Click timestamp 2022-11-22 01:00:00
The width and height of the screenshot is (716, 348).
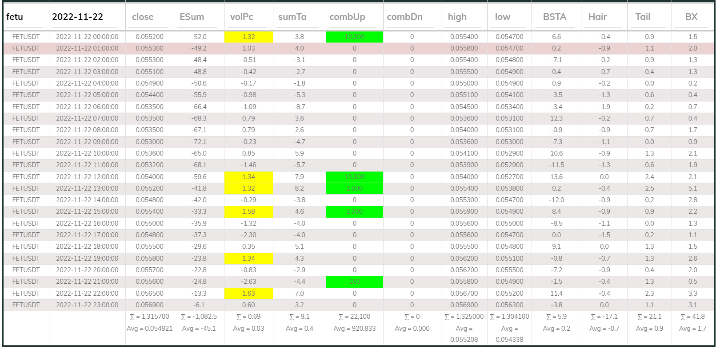(x=87, y=48)
